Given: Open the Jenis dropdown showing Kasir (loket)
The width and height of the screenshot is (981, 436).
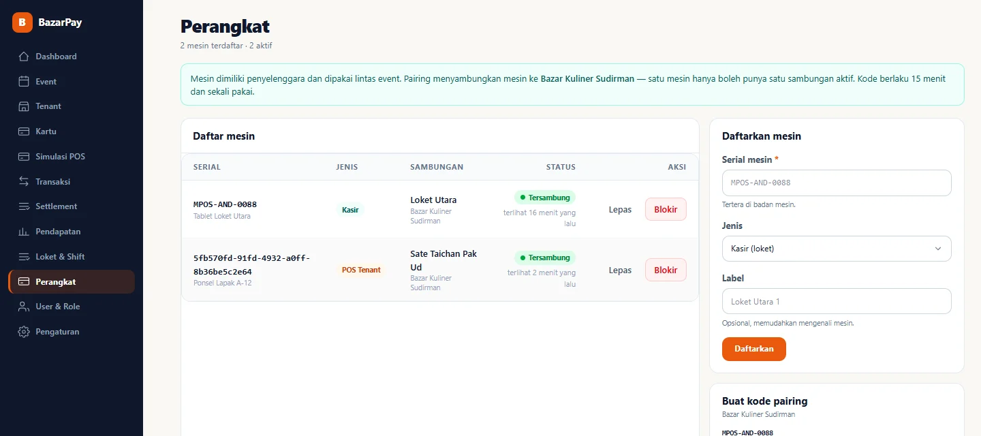Looking at the screenshot, I should point(837,249).
